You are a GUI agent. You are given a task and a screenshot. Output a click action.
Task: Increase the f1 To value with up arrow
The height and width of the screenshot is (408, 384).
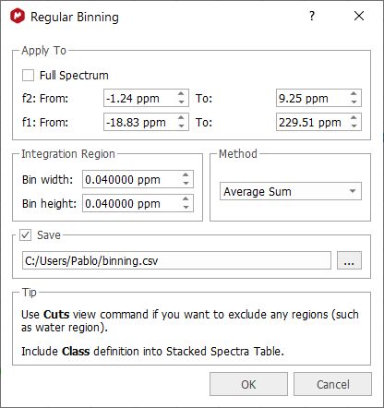pos(354,118)
